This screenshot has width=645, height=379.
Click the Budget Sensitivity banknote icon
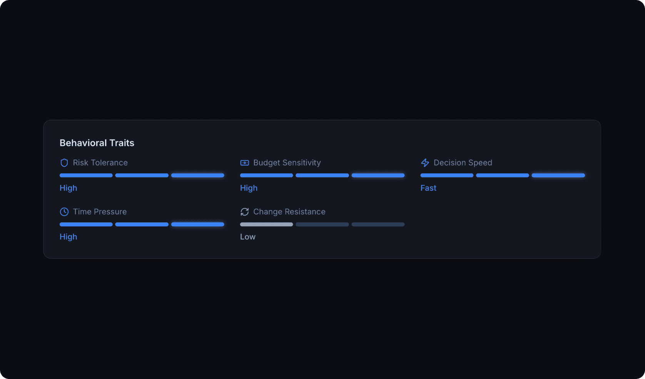coord(245,163)
